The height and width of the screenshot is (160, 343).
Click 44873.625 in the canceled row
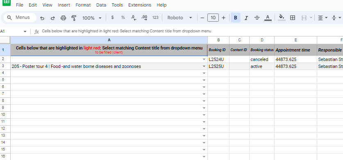(x=295, y=59)
